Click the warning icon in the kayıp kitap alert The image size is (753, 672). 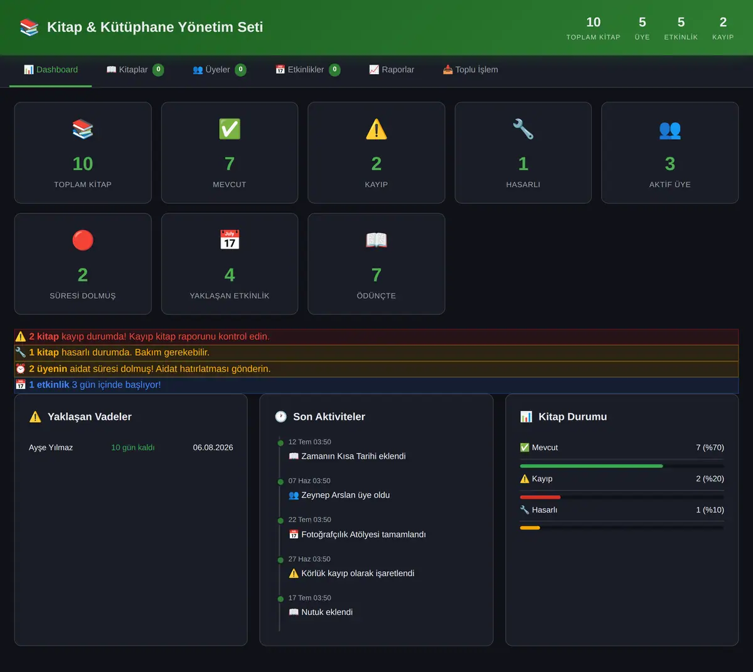21,336
